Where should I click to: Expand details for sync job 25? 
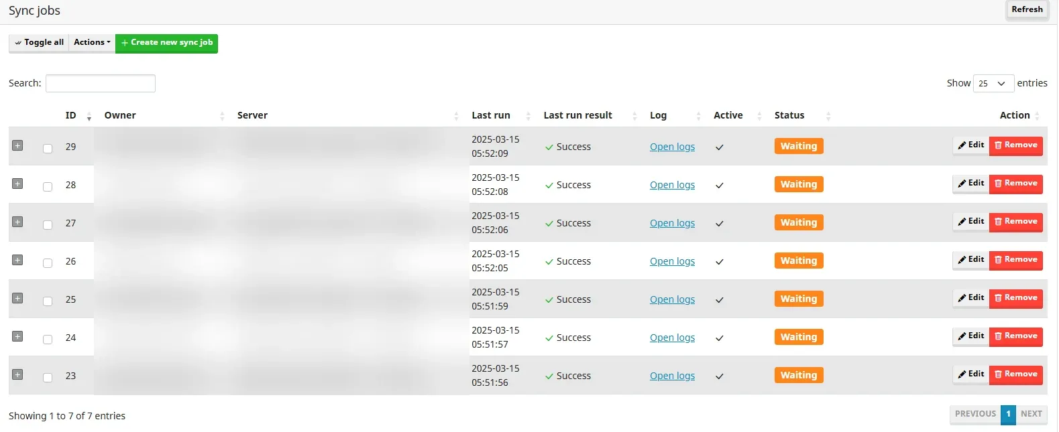coord(17,298)
